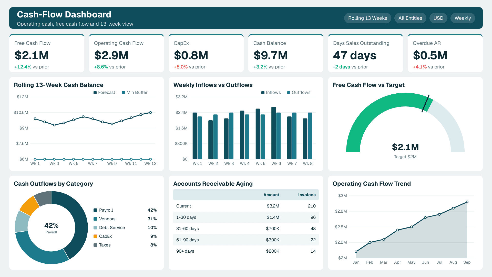Click the Wk 13 forecast data point

[x=150, y=113]
